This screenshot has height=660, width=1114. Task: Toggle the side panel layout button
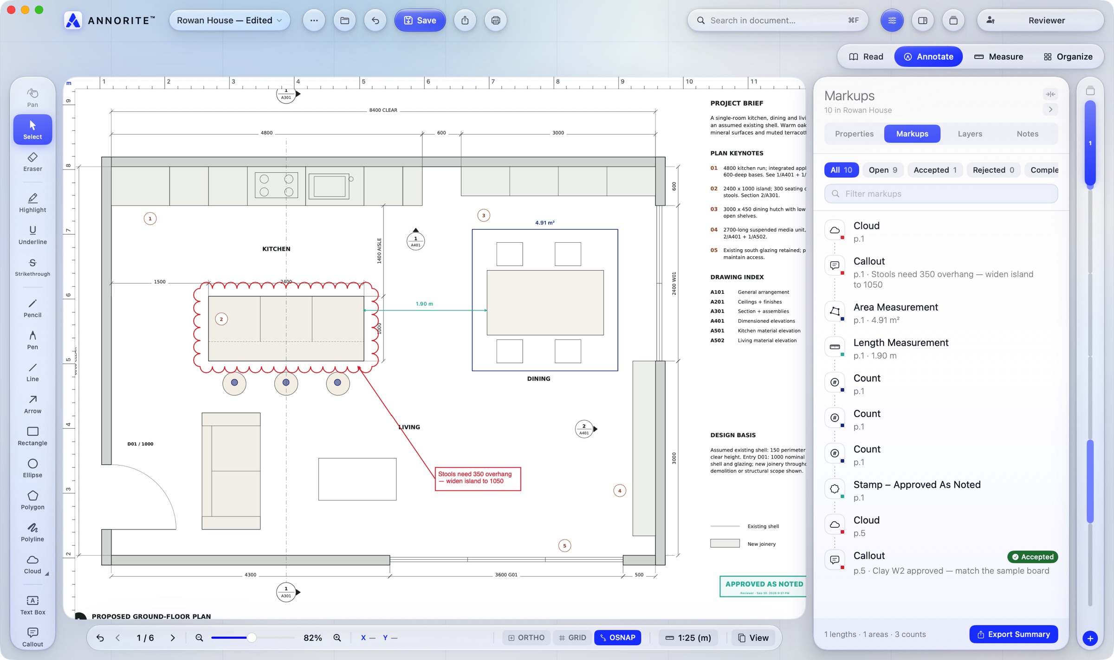[922, 20]
